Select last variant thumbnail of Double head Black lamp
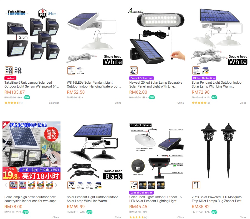This screenshot has width=250, height=219. [99, 185]
